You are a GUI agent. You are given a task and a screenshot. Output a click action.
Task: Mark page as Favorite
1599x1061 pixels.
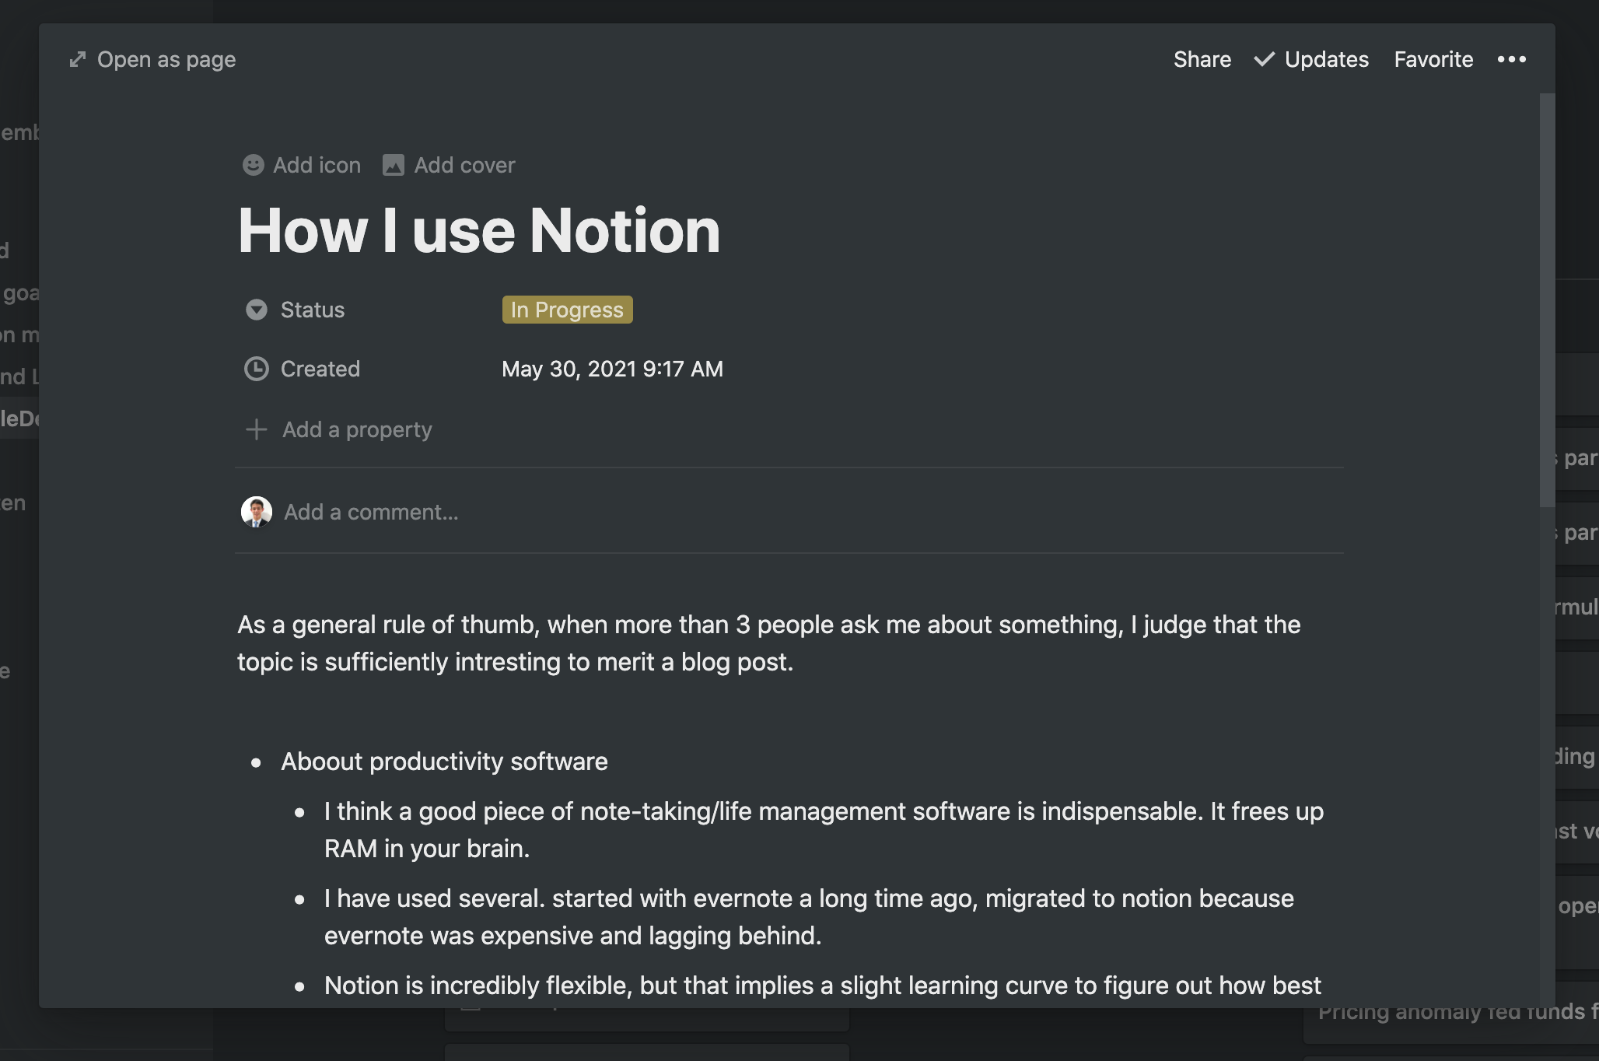click(1433, 60)
